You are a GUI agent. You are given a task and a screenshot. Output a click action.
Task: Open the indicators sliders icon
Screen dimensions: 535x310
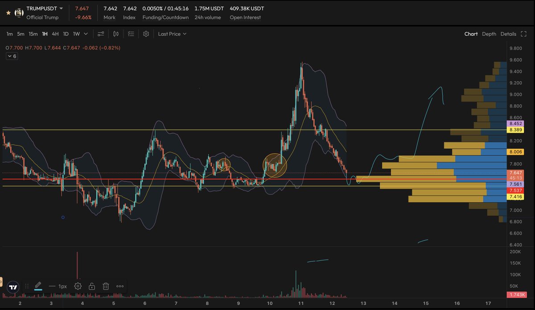point(101,34)
